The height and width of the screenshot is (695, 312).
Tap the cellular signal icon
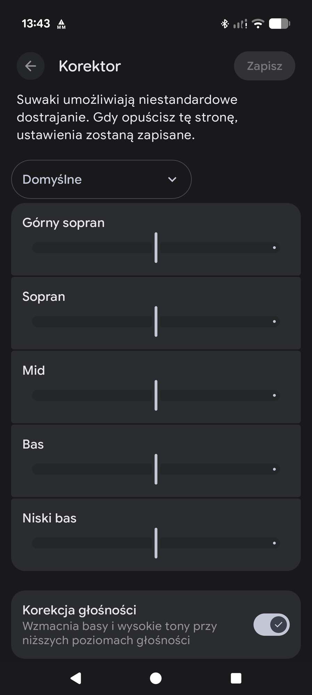(240, 24)
